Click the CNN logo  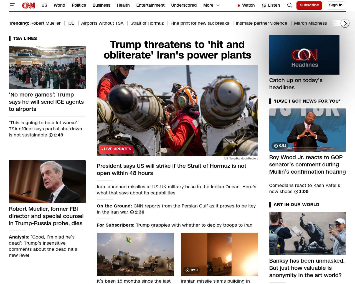pos(29,5)
